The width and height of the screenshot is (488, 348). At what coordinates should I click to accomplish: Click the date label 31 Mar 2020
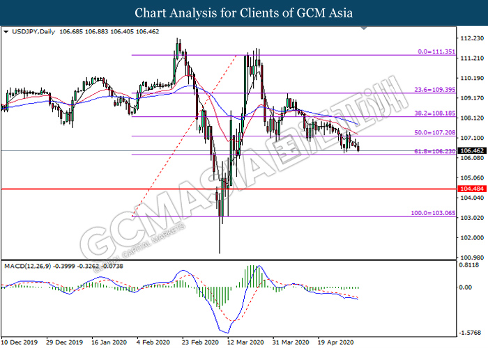(291, 342)
